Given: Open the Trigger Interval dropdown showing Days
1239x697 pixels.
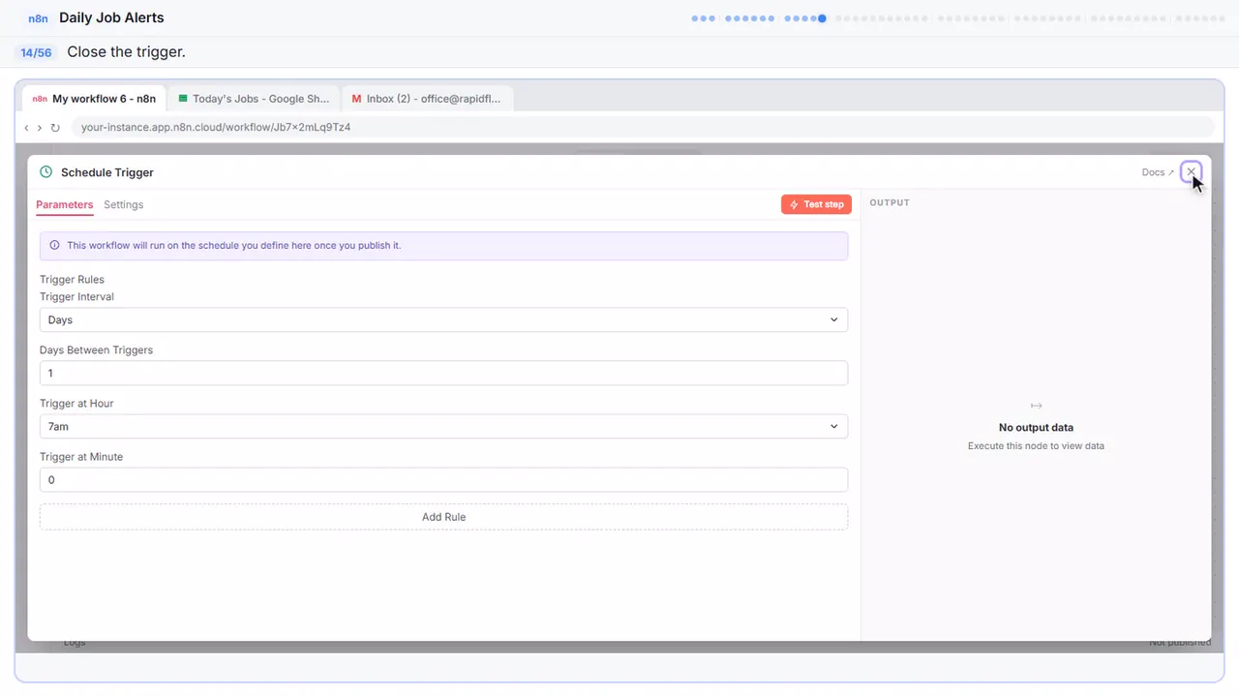Looking at the screenshot, I should (x=443, y=319).
